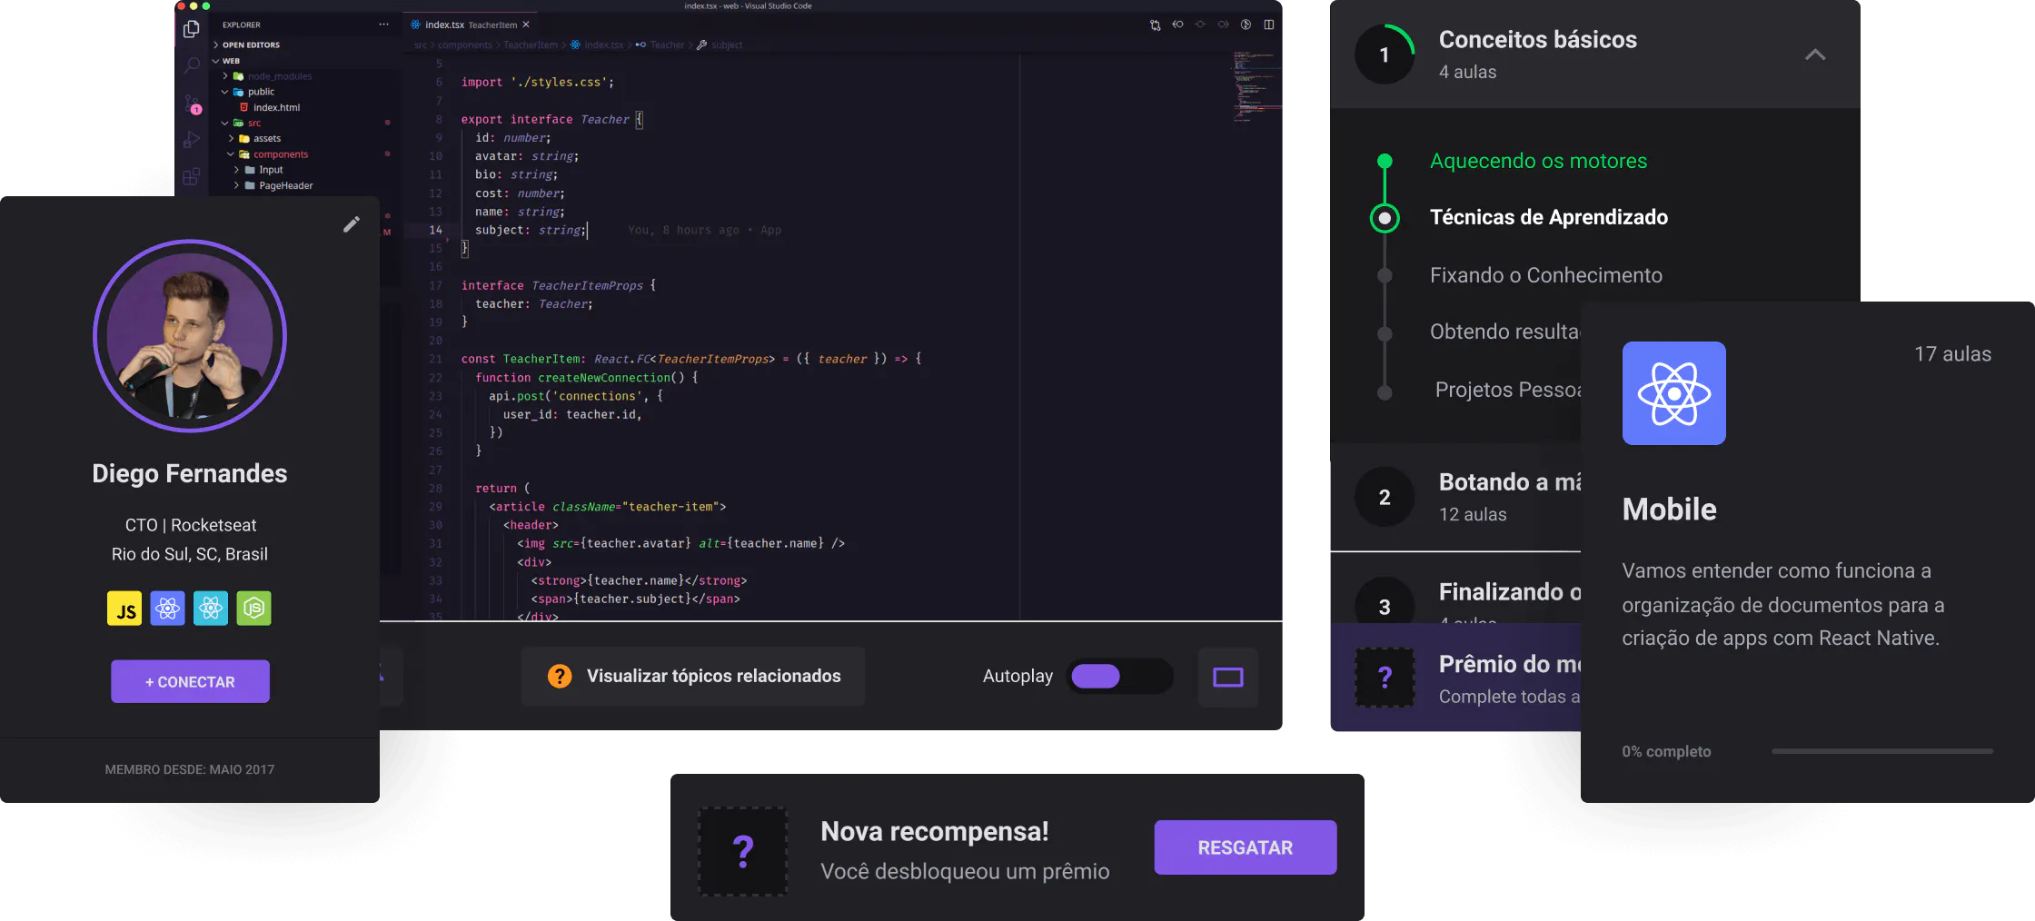This screenshot has height=921, width=2035.
Task: Click the + CONECTAR button
Action: pyautogui.click(x=190, y=681)
